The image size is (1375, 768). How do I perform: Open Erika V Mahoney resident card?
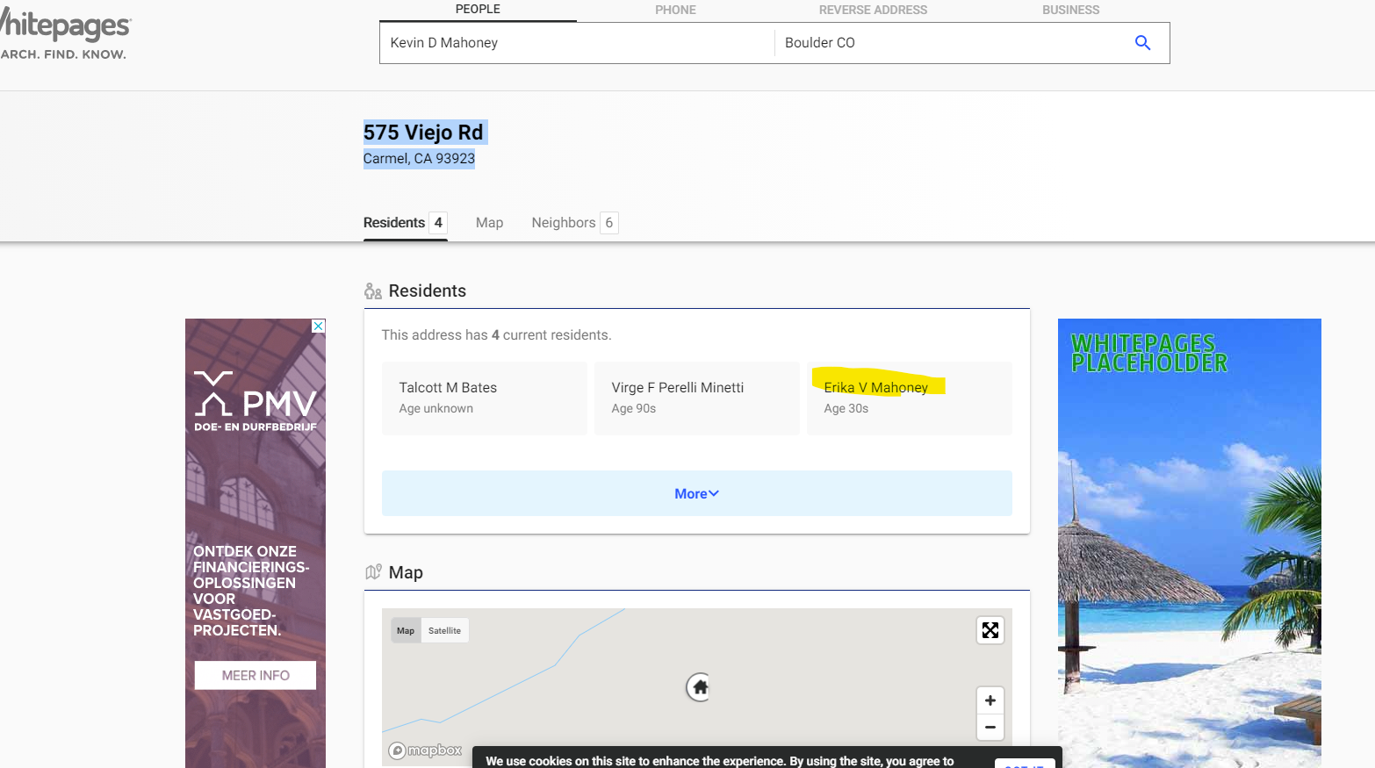[909, 398]
